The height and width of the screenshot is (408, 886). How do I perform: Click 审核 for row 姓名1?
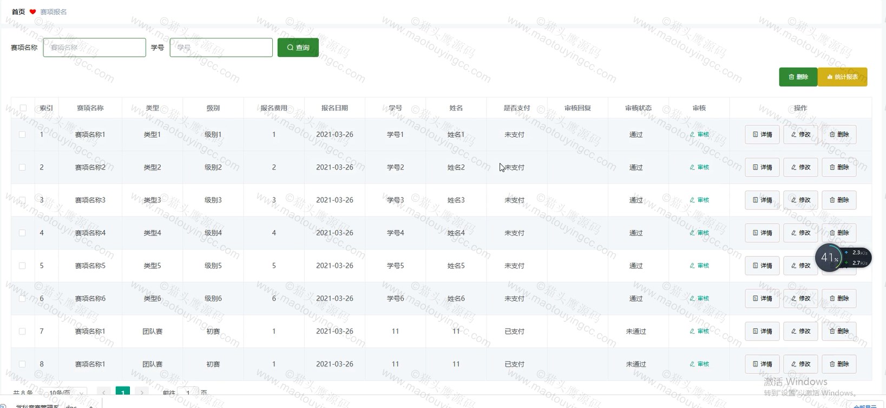699,134
